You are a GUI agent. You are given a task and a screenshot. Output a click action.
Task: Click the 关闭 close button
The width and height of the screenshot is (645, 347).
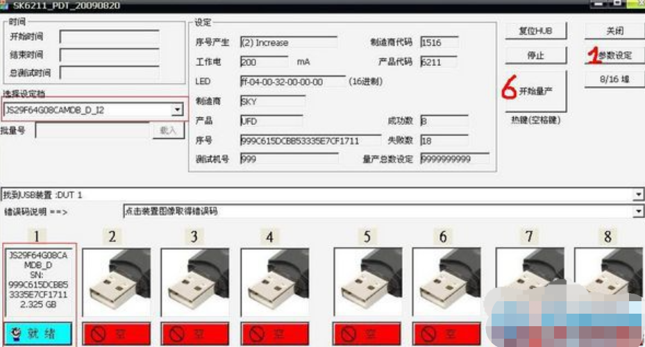[x=614, y=31]
